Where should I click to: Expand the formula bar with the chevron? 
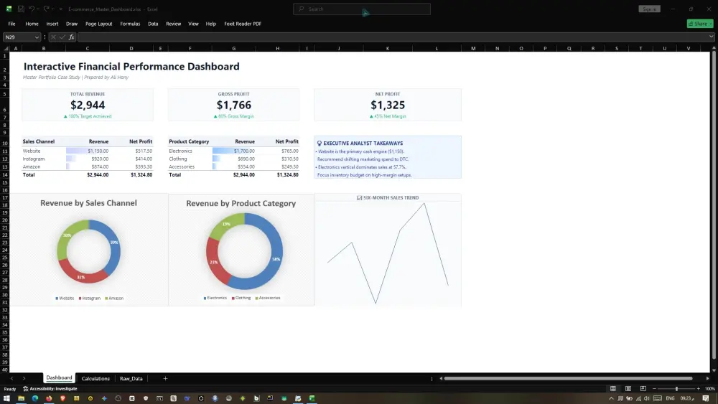click(x=711, y=37)
